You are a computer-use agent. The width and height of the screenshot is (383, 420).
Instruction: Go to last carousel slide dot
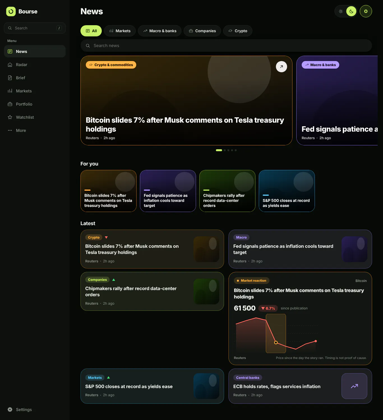pyautogui.click(x=236, y=150)
